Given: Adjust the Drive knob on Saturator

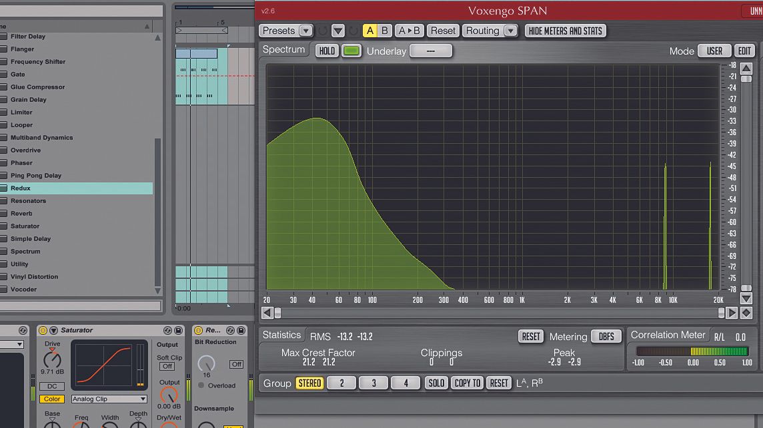Looking at the screenshot, I should [52, 360].
